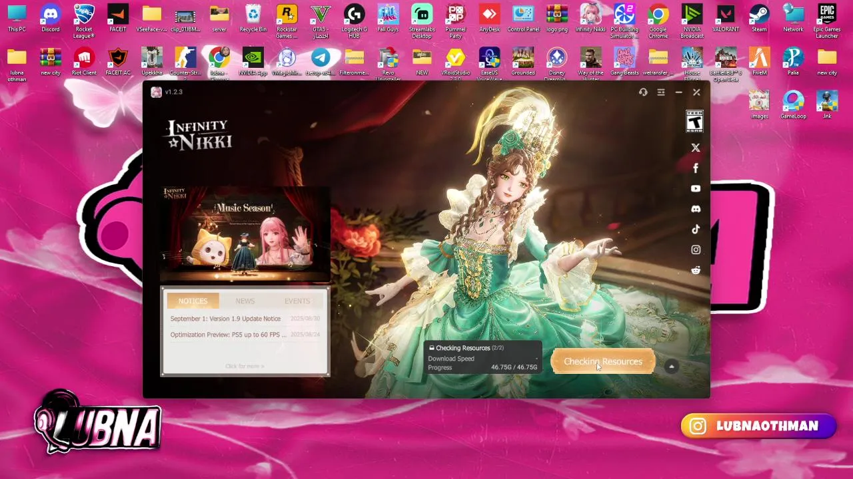The width and height of the screenshot is (853, 479).
Task: Select the Palia desktop shortcut
Action: tap(793, 61)
